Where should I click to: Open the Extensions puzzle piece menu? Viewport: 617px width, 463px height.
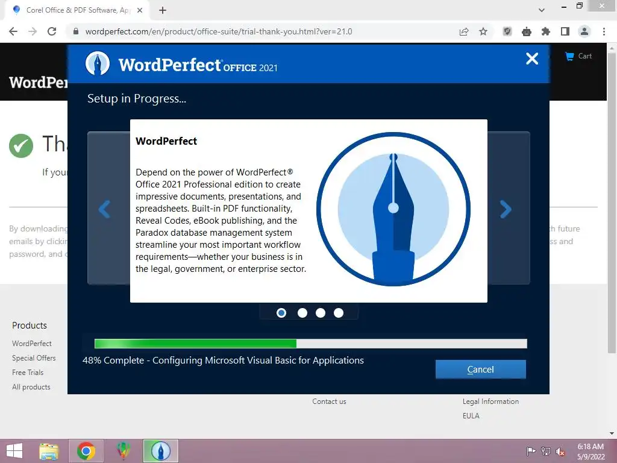tap(546, 31)
